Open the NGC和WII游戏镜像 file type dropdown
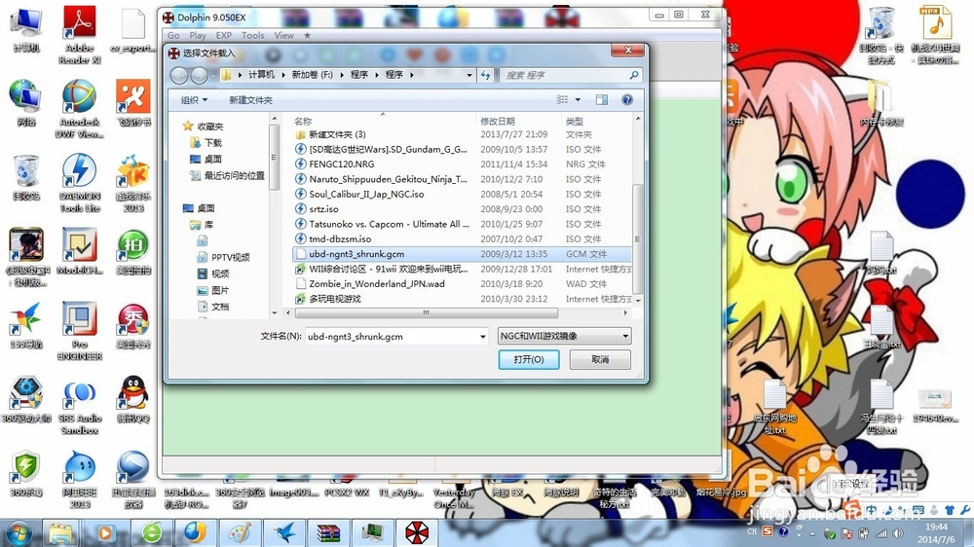 (x=564, y=336)
